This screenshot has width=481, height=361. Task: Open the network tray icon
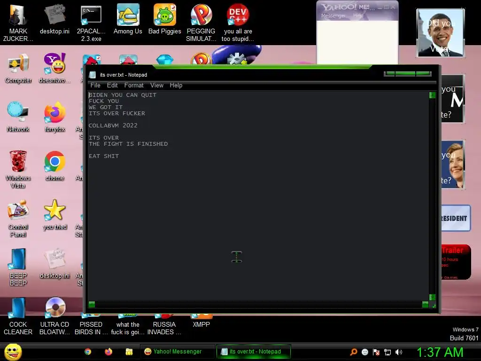pyautogui.click(x=388, y=352)
